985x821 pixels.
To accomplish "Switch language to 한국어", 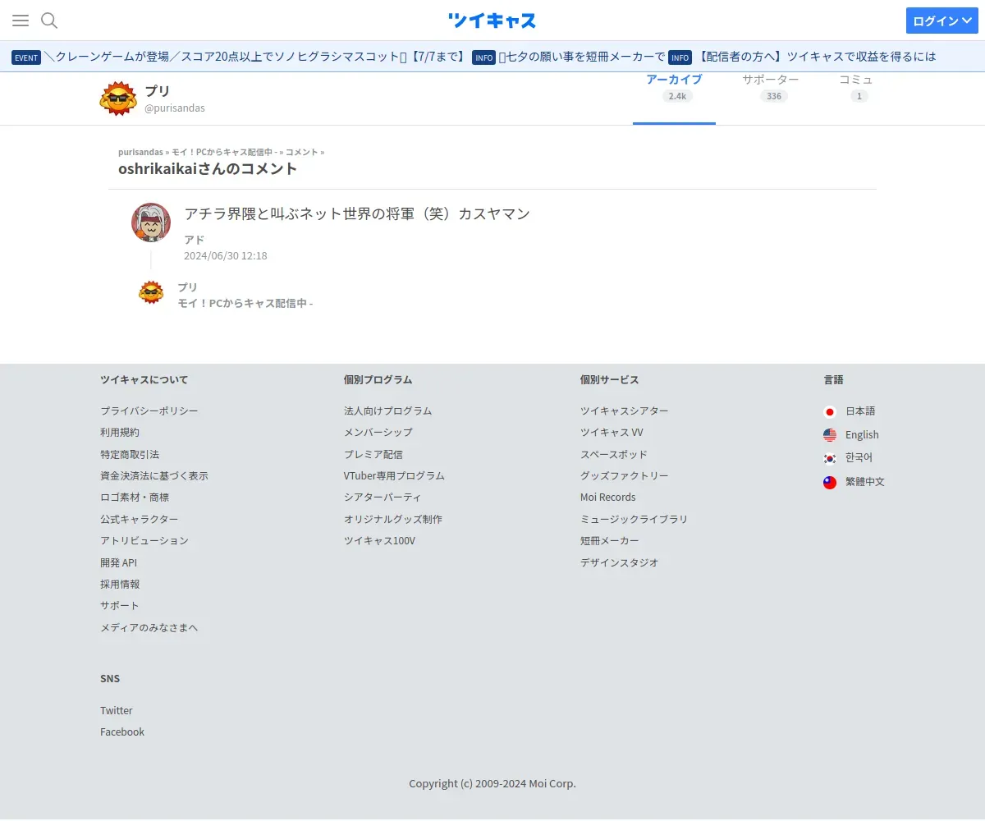I will (x=859, y=457).
